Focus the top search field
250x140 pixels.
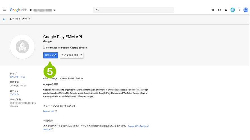click(133, 10)
